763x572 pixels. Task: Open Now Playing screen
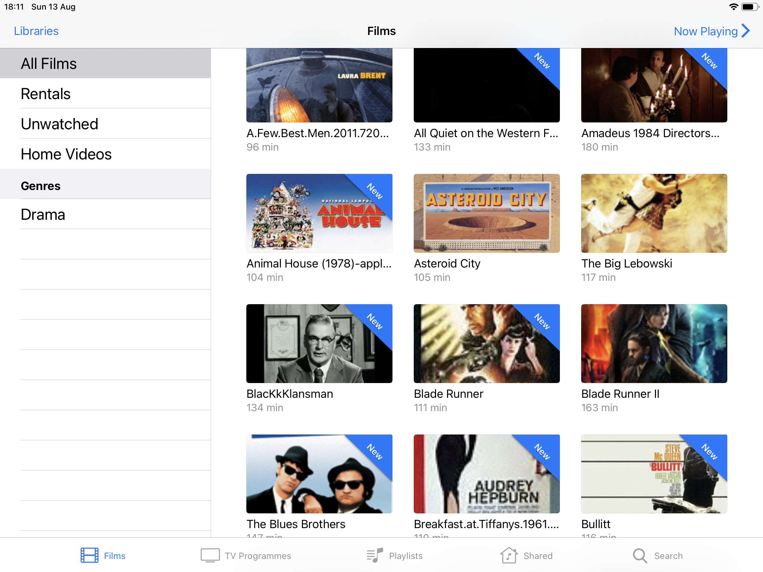tap(705, 31)
